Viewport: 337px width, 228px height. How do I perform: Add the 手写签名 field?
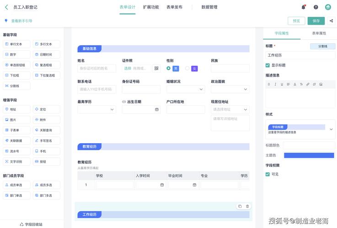pos(47,141)
